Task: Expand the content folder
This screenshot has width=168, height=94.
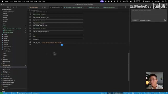Action: (5, 21)
